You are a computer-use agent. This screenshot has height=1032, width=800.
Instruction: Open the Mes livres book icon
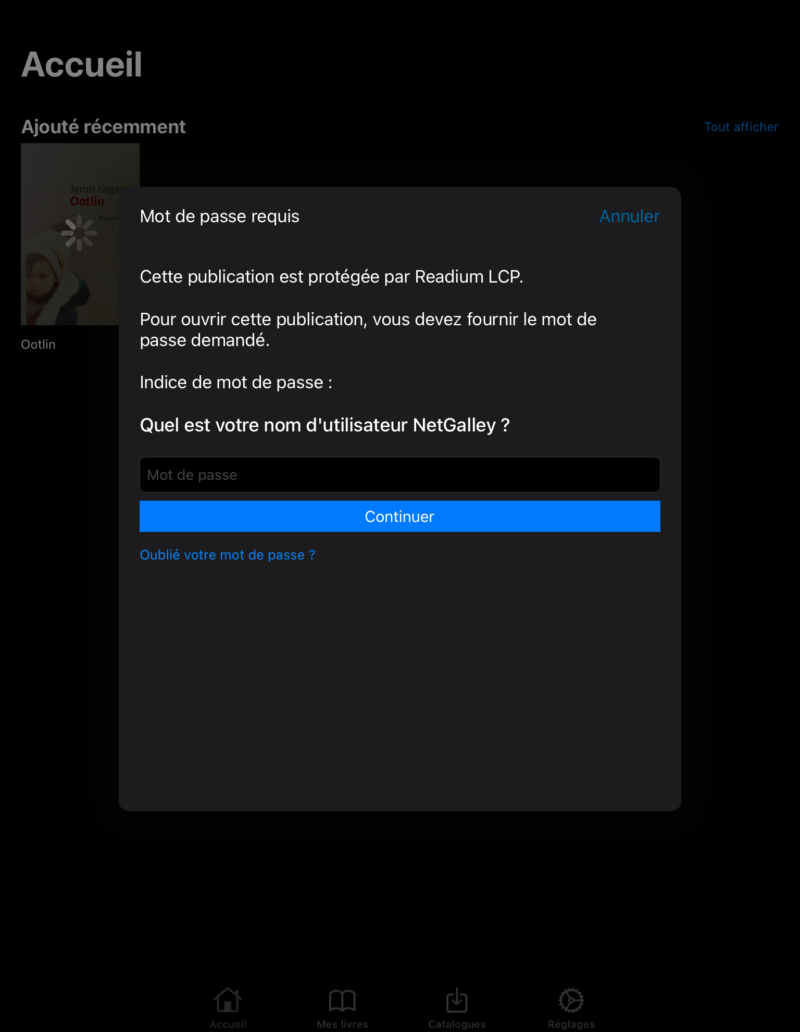(342, 1000)
